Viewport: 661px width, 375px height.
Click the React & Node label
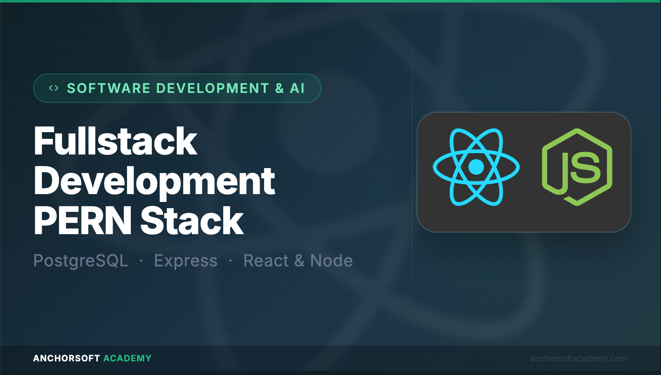pyautogui.click(x=298, y=261)
